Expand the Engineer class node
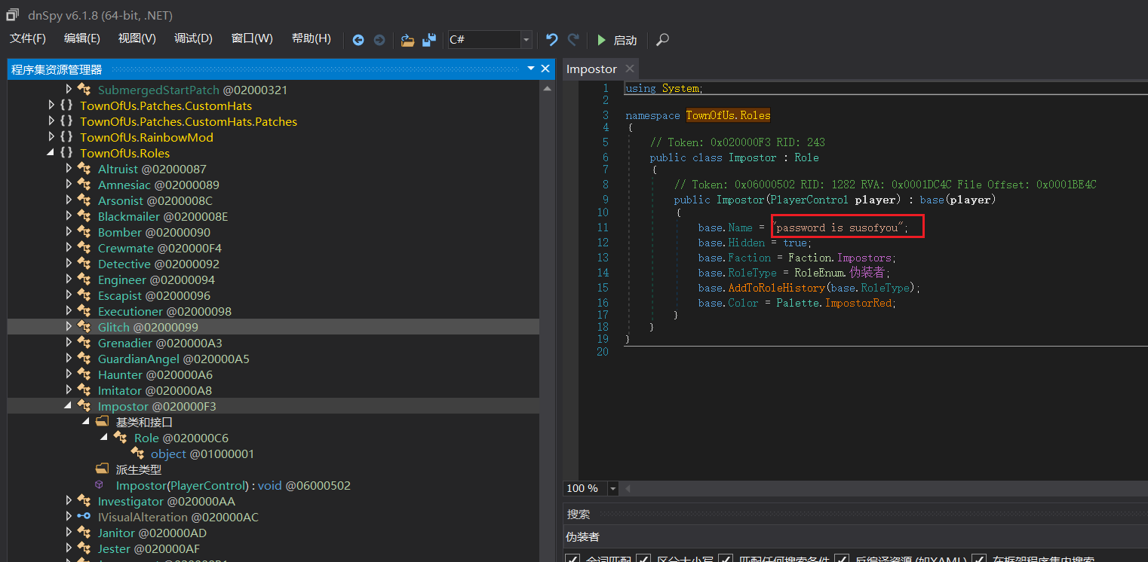 [69, 279]
